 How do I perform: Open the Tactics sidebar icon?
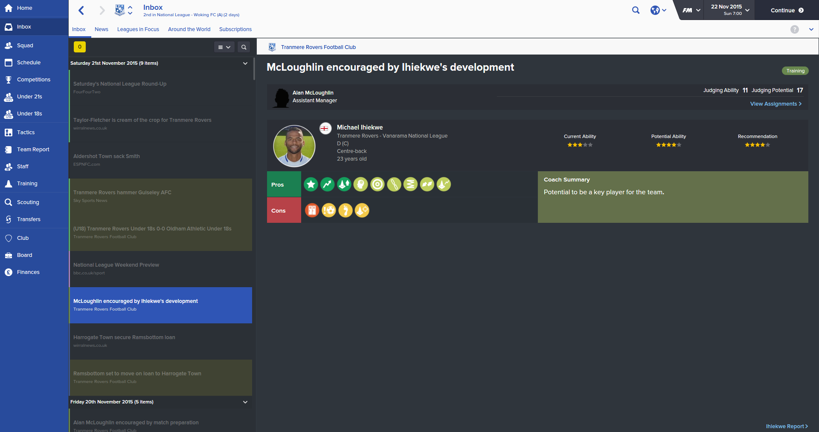pos(9,132)
